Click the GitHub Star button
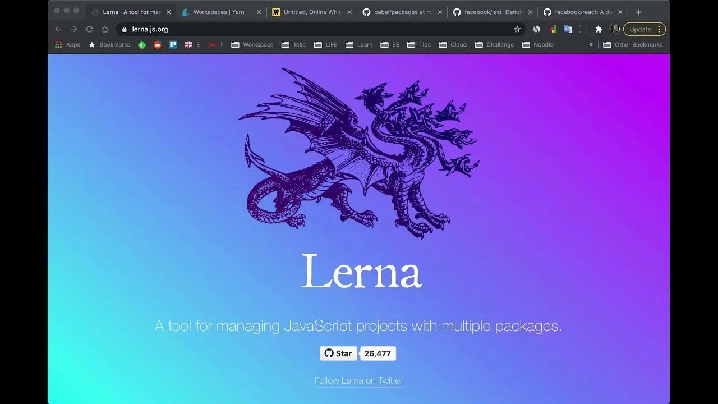 click(338, 353)
